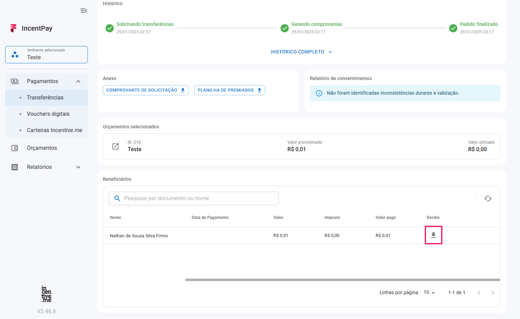Screen dimensions: 520x319
Task: Click the V2.46.6 version label
Action: [x=46, y=312]
